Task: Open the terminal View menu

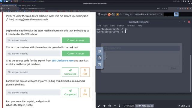Action: [x=112, y=25]
